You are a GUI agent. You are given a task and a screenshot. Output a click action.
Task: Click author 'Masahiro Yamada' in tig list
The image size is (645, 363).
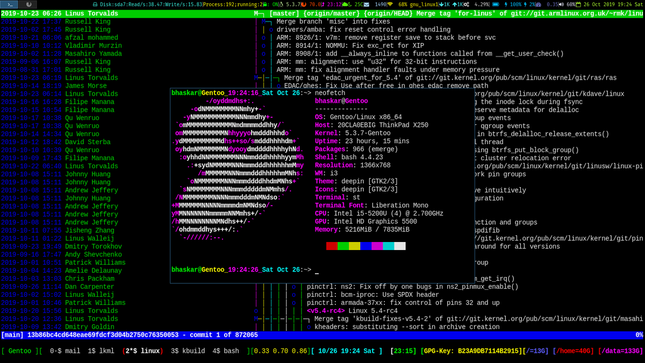click(x=94, y=54)
